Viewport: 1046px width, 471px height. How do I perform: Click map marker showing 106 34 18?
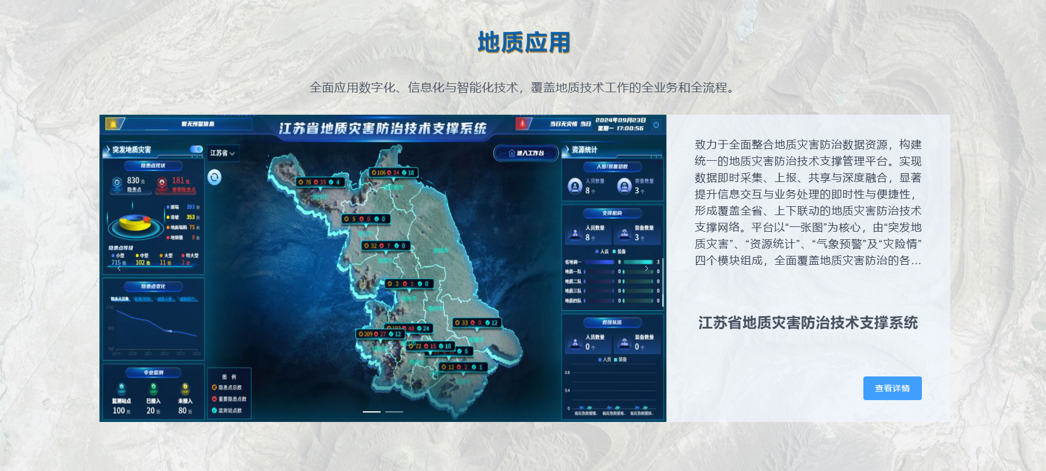[x=394, y=173]
